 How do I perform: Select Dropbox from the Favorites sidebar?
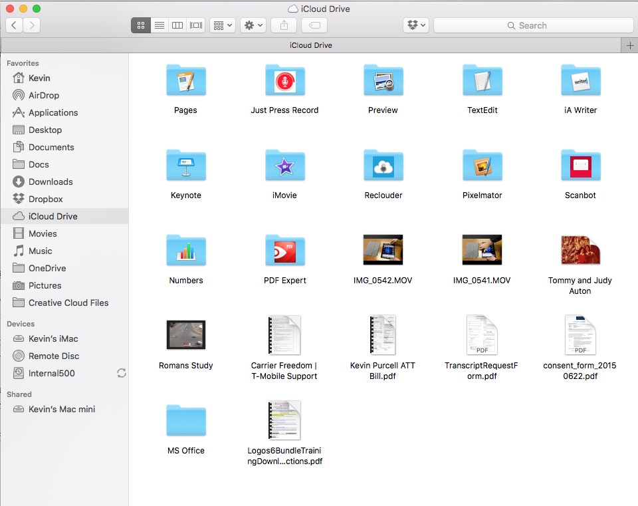(43, 199)
